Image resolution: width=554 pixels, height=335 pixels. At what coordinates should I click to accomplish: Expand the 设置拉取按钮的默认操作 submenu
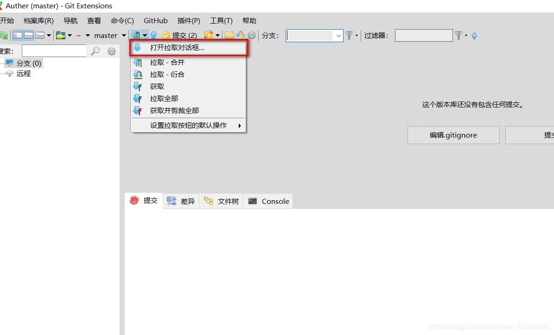188,125
